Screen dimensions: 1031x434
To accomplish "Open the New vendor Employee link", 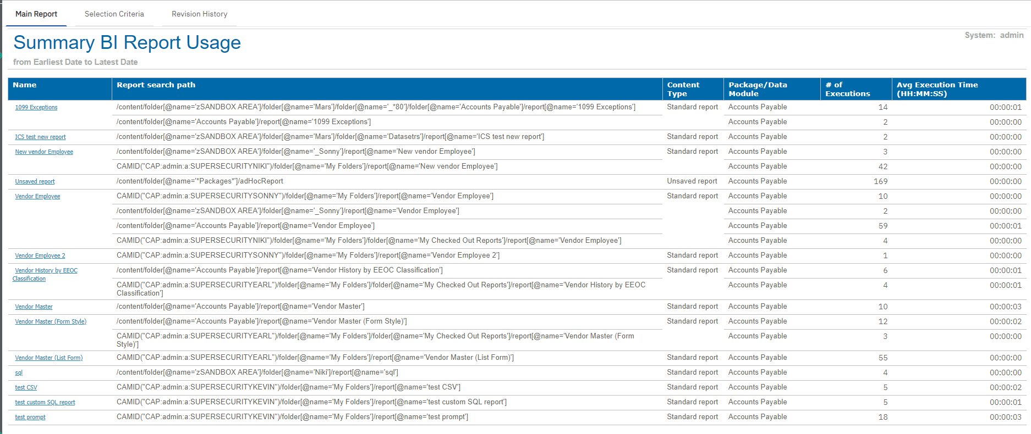I will click(44, 152).
